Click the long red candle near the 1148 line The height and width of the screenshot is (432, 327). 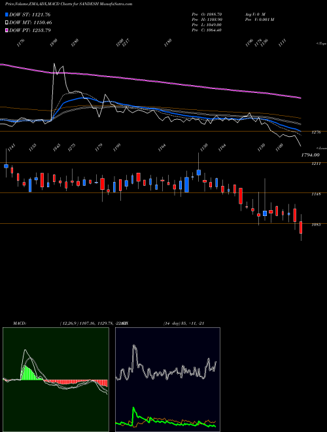[241, 196]
